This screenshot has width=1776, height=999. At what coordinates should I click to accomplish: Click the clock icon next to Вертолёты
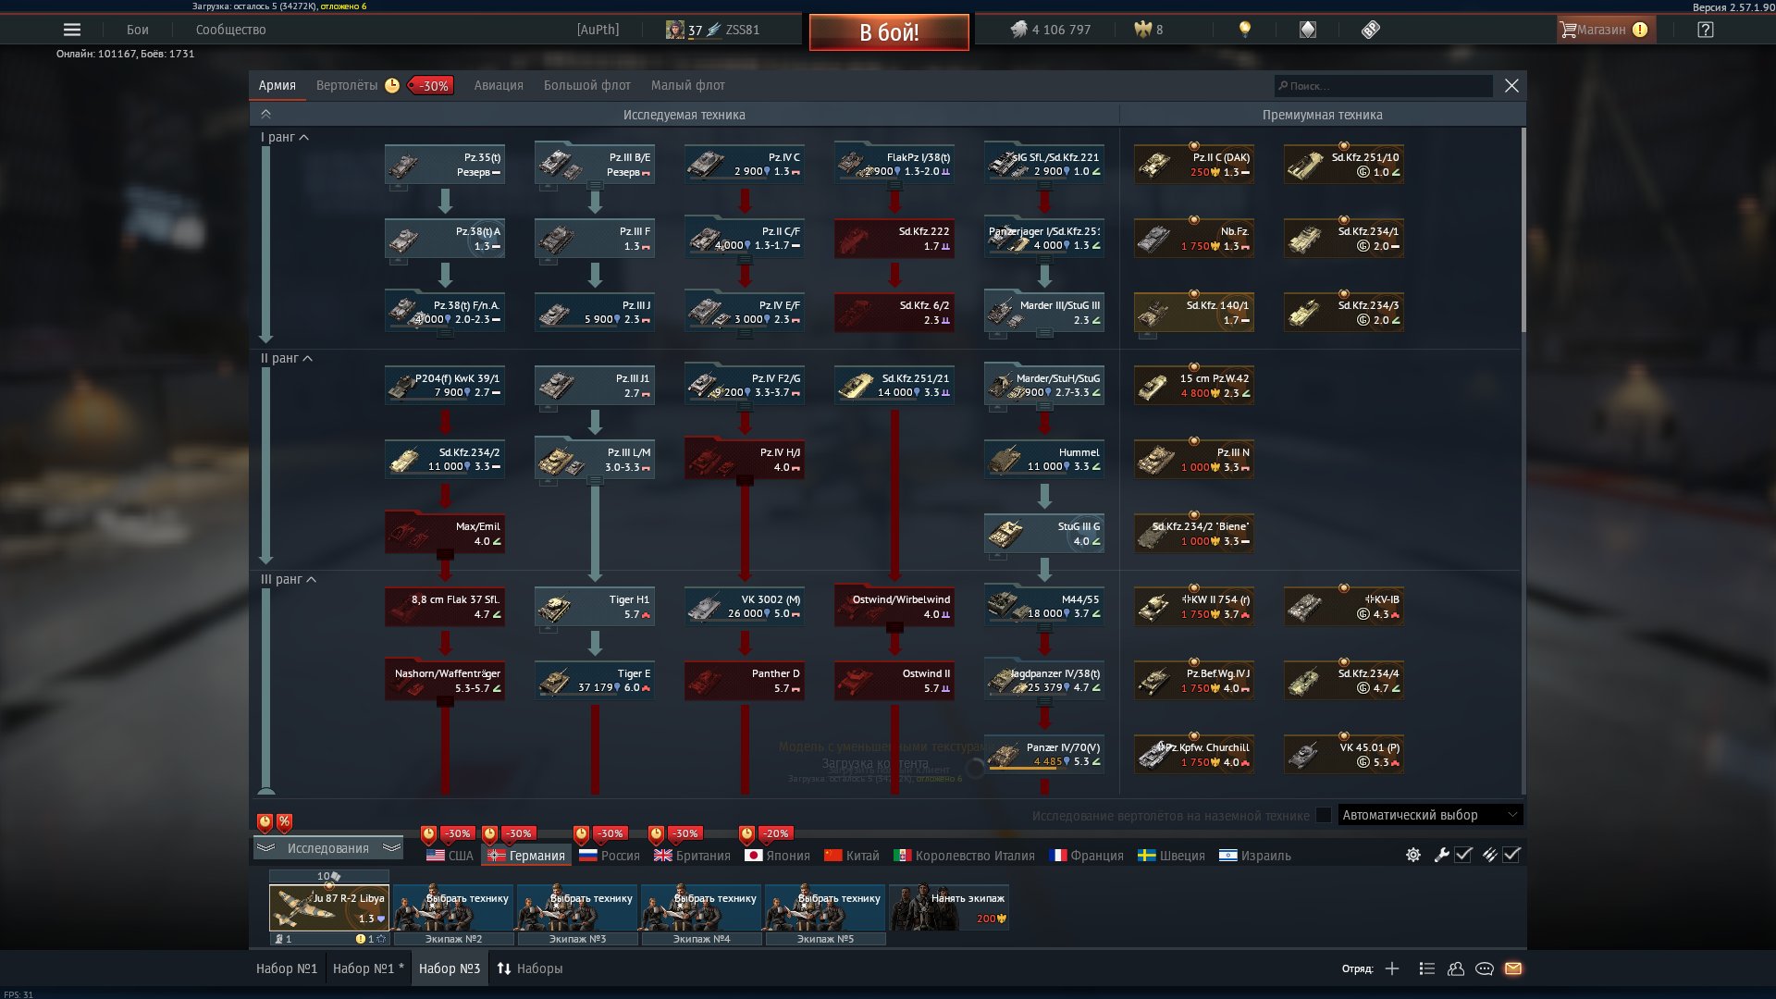pos(392,85)
